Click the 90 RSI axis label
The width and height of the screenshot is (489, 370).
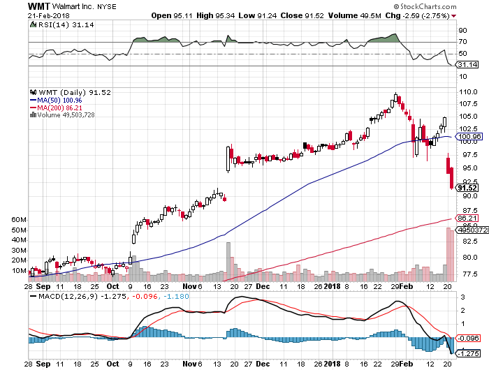(462, 31)
